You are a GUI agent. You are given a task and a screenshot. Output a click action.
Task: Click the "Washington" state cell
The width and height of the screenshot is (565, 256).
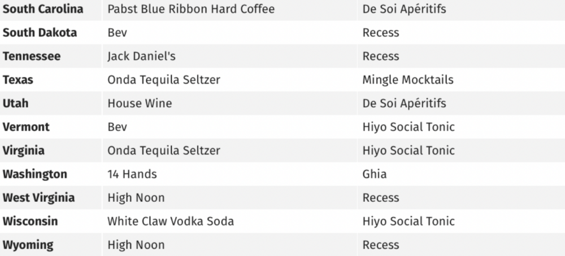click(x=35, y=174)
